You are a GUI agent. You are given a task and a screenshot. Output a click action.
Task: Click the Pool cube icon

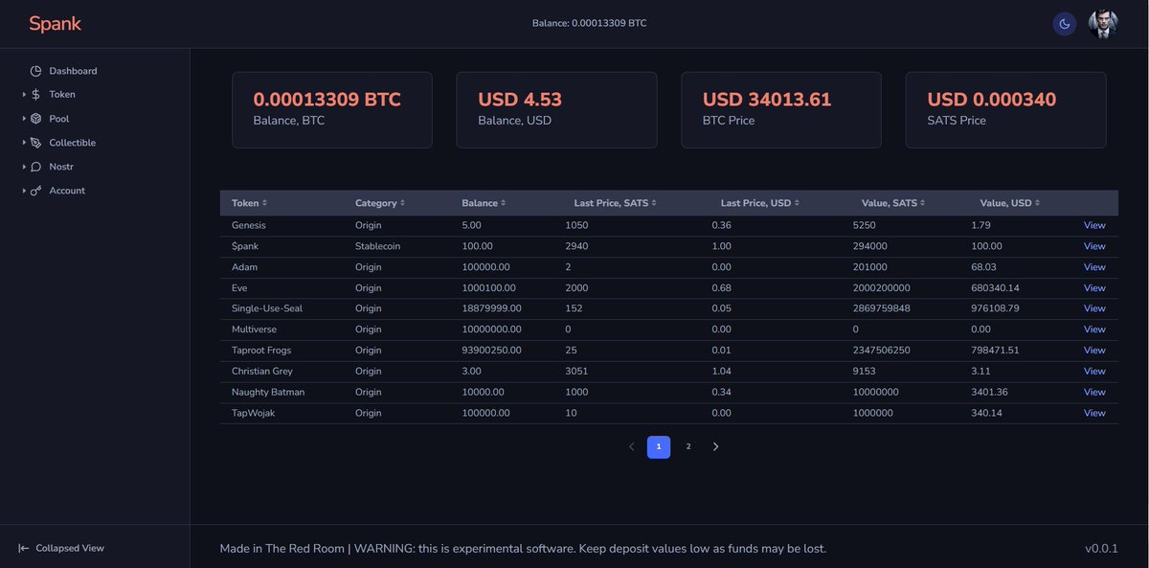[x=35, y=119]
